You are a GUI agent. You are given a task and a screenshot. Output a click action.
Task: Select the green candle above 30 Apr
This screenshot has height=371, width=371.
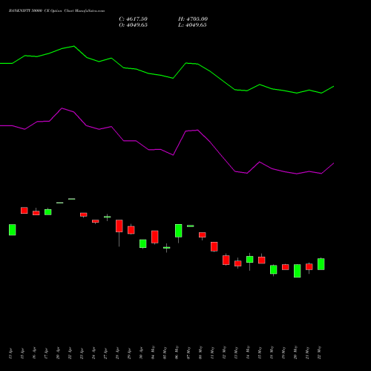tap(143, 243)
